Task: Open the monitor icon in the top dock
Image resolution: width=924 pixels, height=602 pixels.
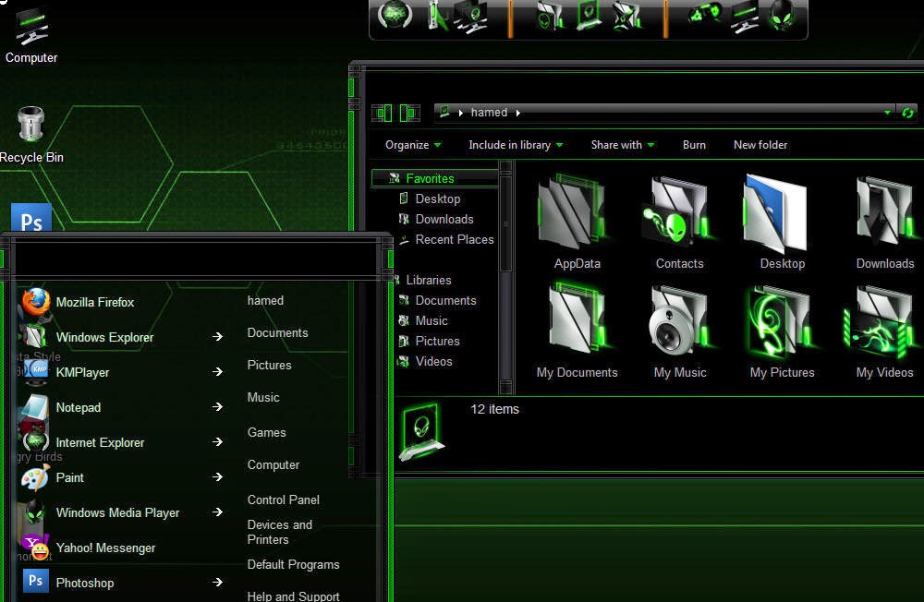Action: pyautogui.click(x=745, y=18)
